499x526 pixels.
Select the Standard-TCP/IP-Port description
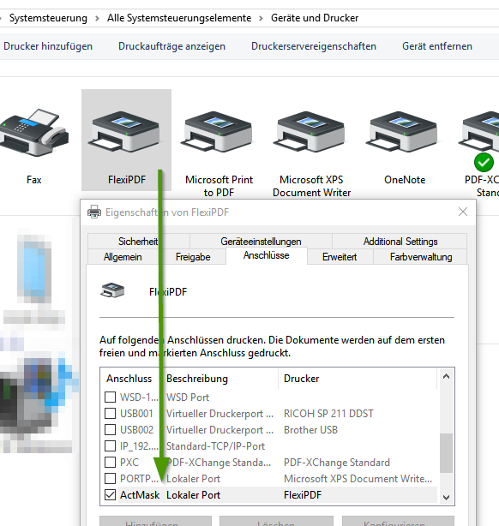click(215, 445)
